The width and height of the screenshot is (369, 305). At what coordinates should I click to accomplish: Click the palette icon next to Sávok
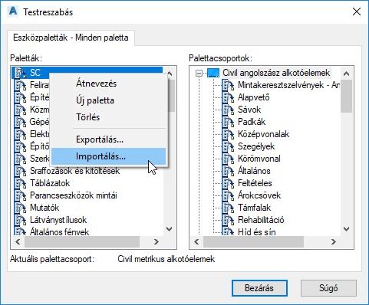(x=228, y=110)
